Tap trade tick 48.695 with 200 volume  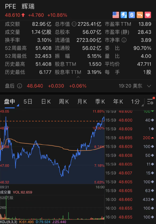[130, 138]
